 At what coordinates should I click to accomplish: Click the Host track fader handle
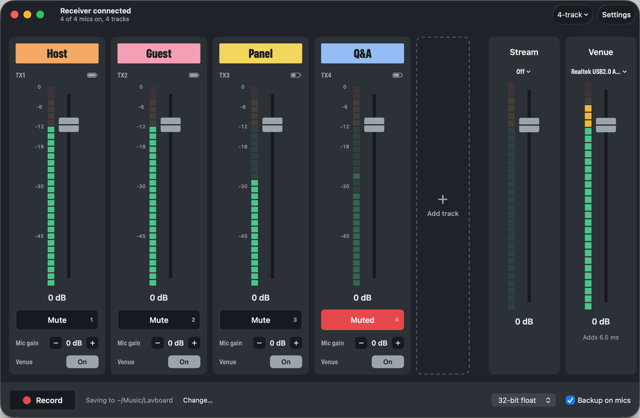pyautogui.click(x=69, y=125)
